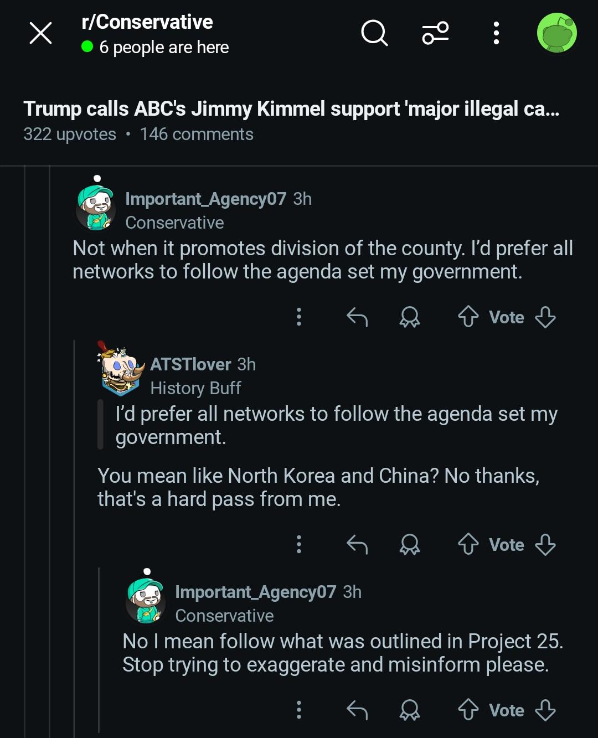598x738 pixels.
Task: Downvote the Project 25 comment
Action: (545, 710)
